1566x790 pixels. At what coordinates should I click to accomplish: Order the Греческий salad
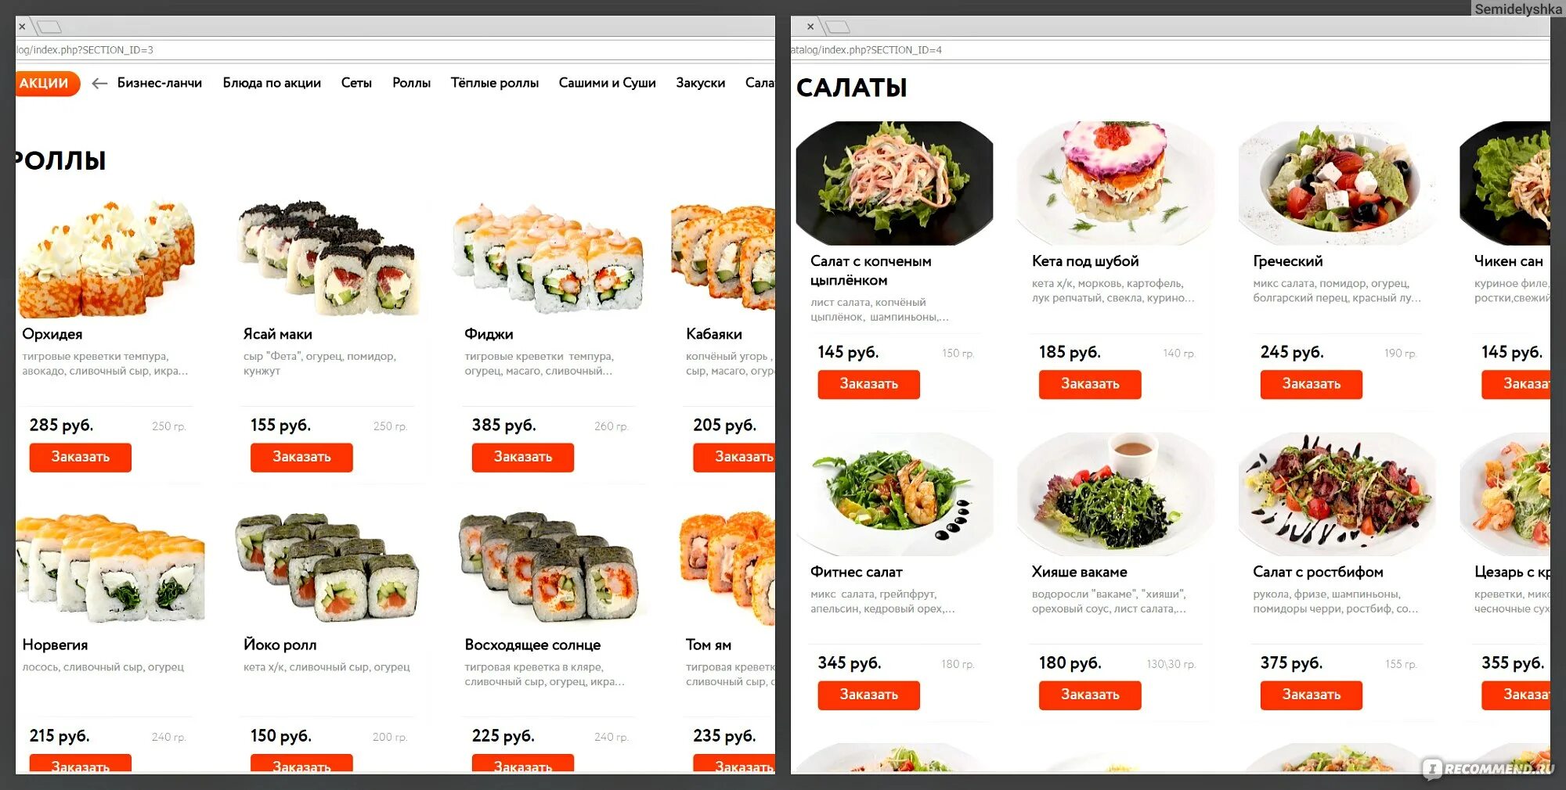[x=1312, y=384]
